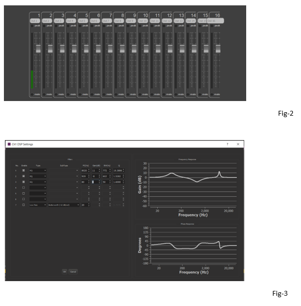
Task: Mute channel 1 in the mixer
Action: point(32,94)
